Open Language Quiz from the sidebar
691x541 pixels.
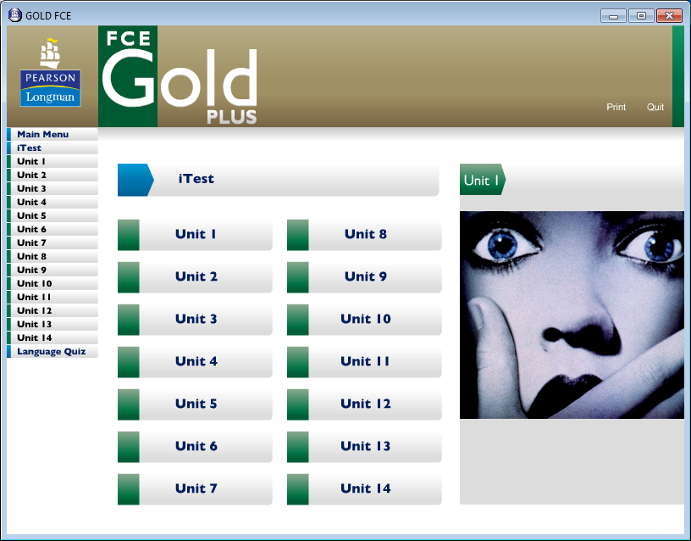tap(51, 351)
